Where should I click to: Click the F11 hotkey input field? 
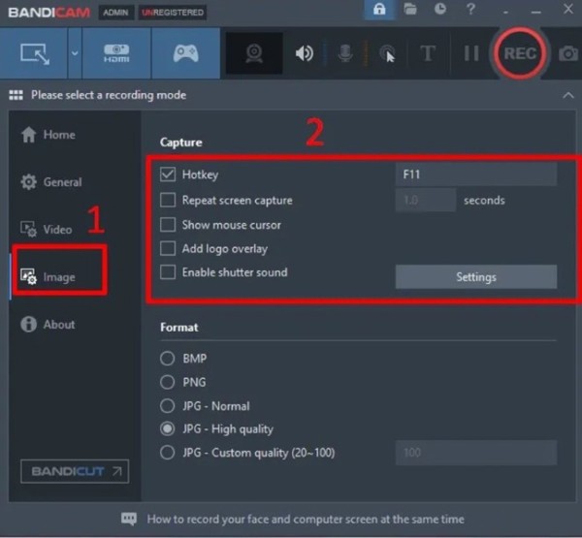[475, 175]
